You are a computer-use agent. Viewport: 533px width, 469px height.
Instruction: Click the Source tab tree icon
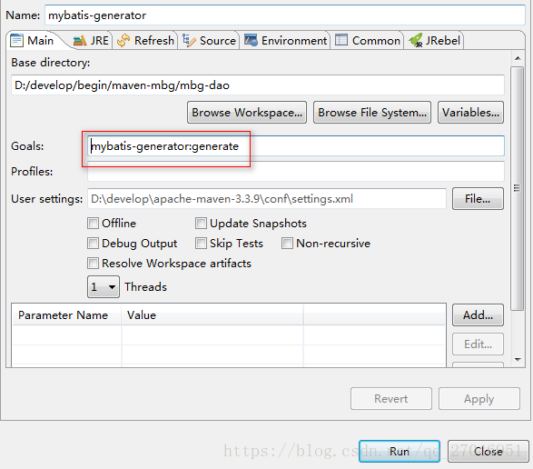pyautogui.click(x=189, y=41)
